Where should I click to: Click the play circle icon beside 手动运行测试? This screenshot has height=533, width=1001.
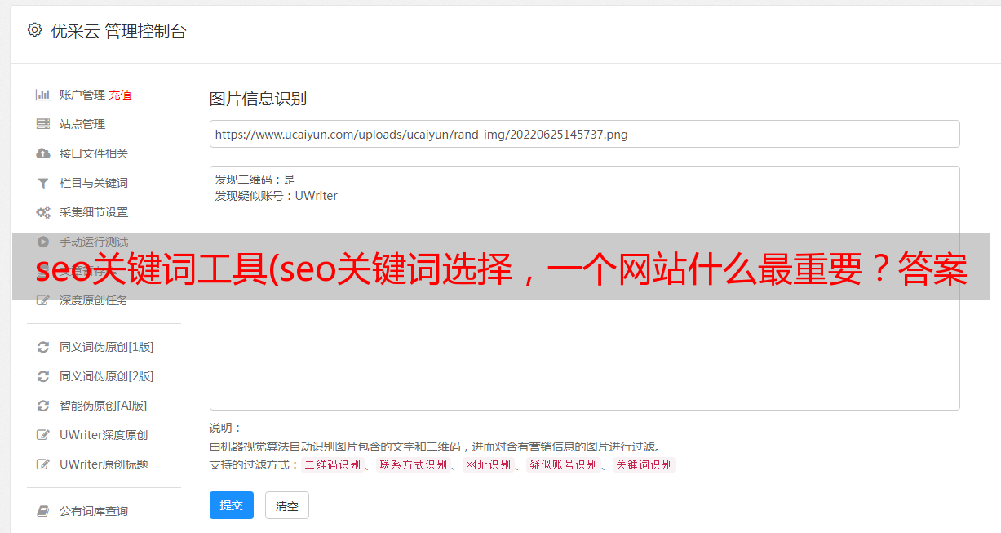coord(43,242)
